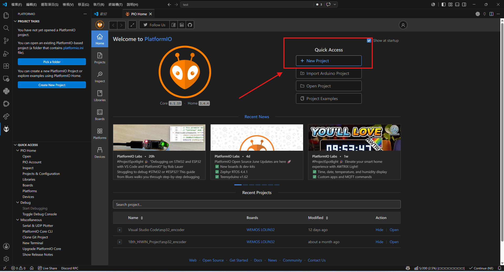Image resolution: width=504 pixels, height=272 pixels.
Task: Open Projects in PIO Home sidebar
Action: pyautogui.click(x=100, y=58)
